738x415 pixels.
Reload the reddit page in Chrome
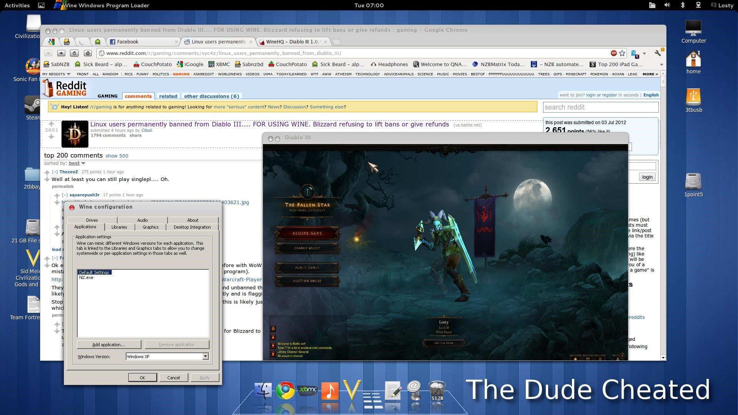tap(74, 53)
